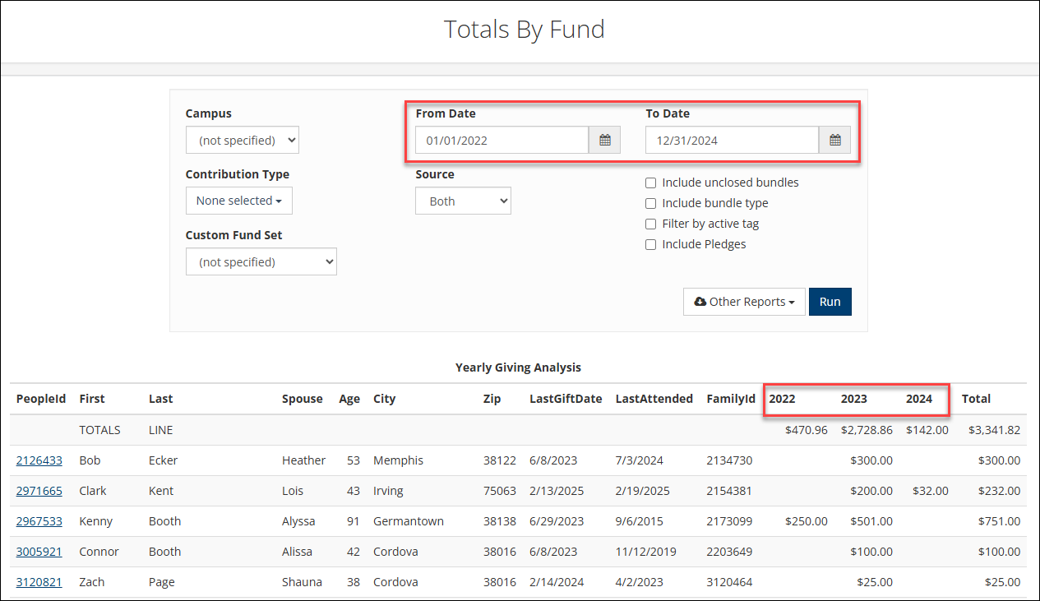Click the To Date input field

tap(733, 141)
